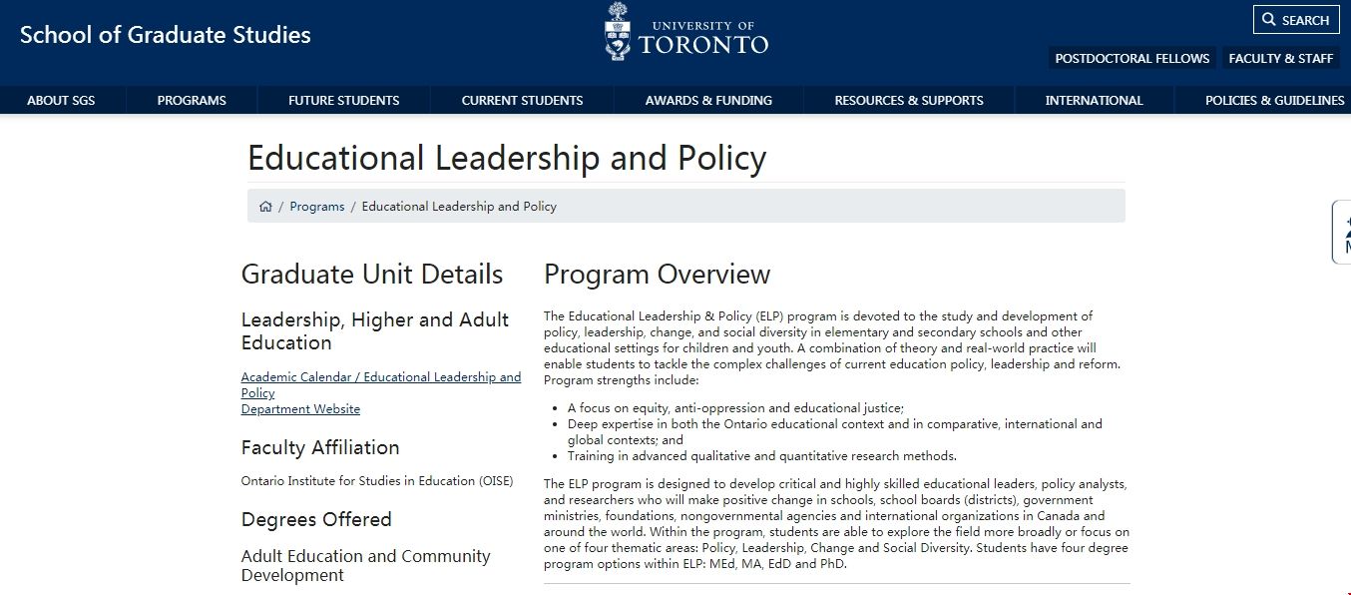Select Resources & Supports in navigation bar
The image size is (1351, 595).
pyautogui.click(x=909, y=100)
